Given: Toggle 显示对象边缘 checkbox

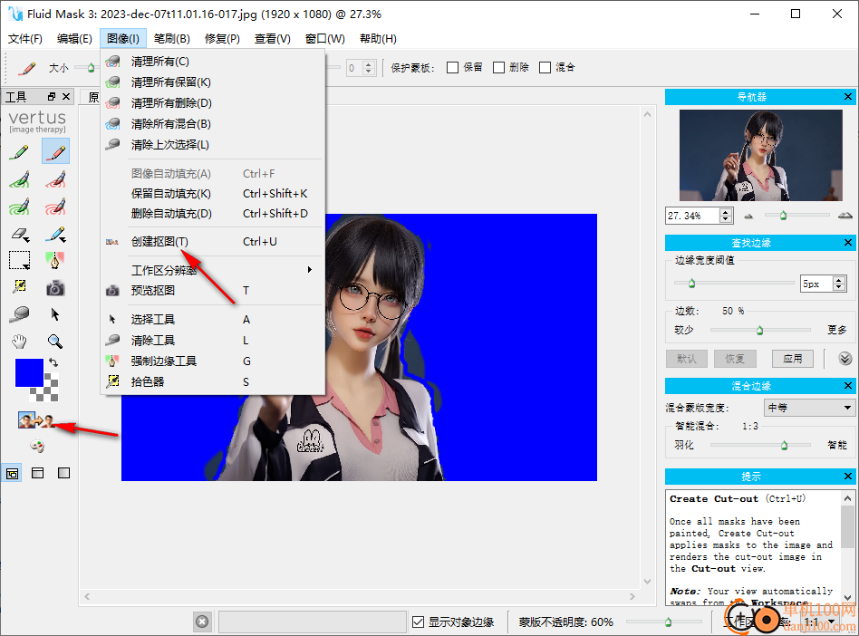Looking at the screenshot, I should point(418,622).
